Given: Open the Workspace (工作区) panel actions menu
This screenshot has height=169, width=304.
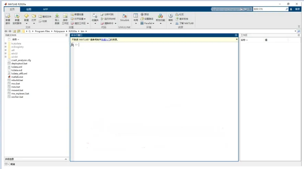Looking at the screenshot, I should tap(299, 35).
